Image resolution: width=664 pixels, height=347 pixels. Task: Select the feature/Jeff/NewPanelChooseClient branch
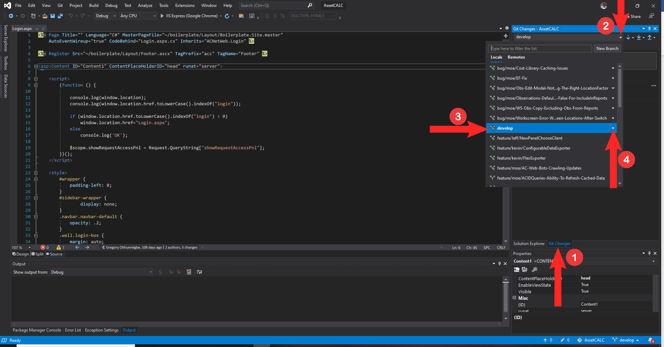529,138
